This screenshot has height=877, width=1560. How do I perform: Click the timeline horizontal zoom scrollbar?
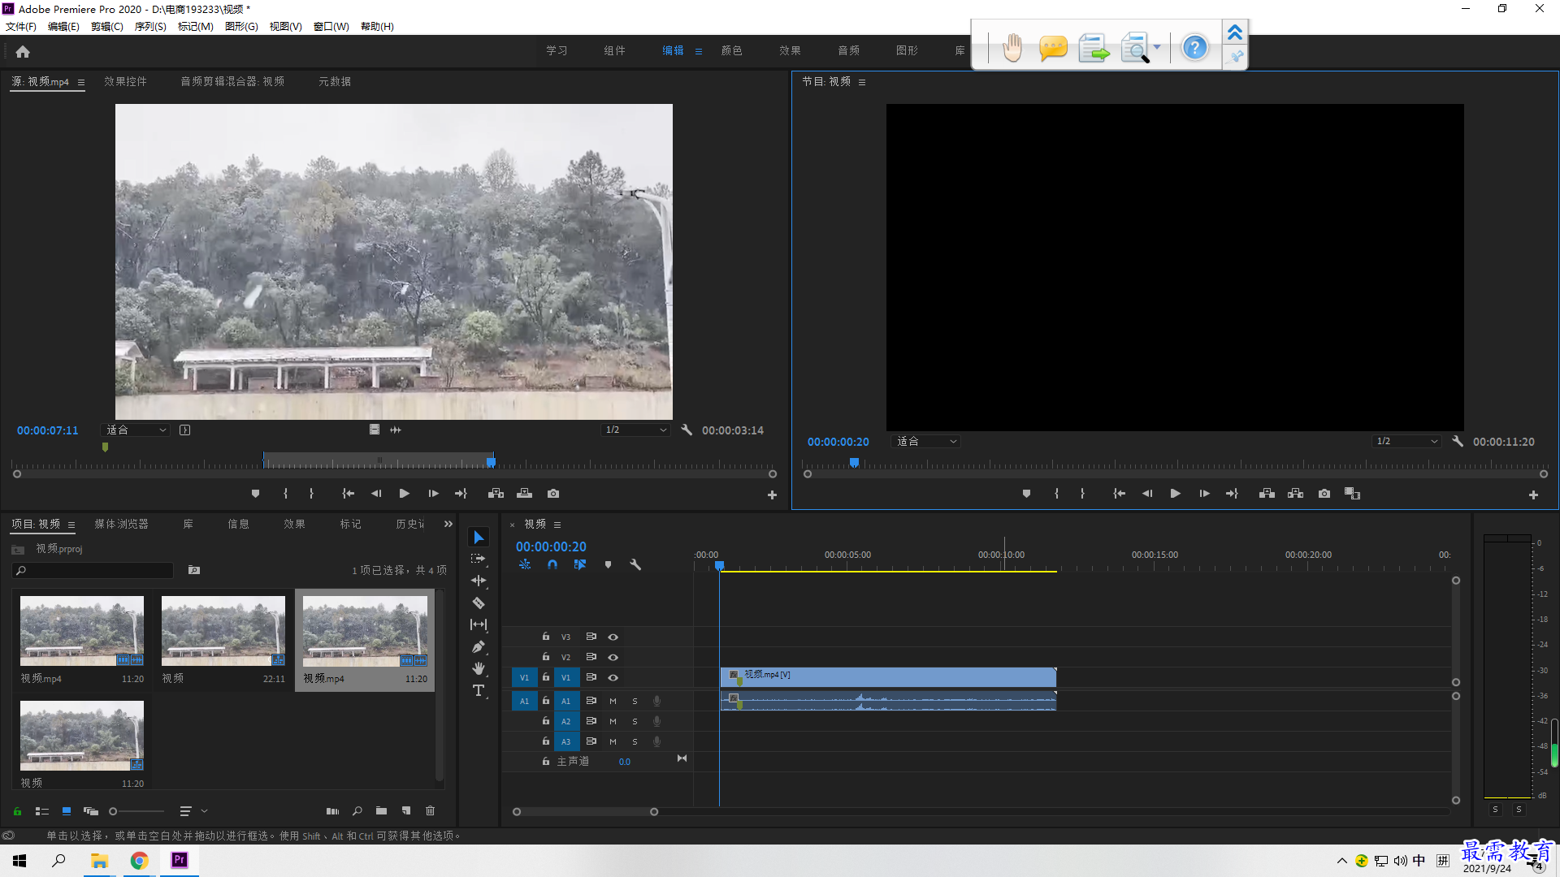(585, 811)
